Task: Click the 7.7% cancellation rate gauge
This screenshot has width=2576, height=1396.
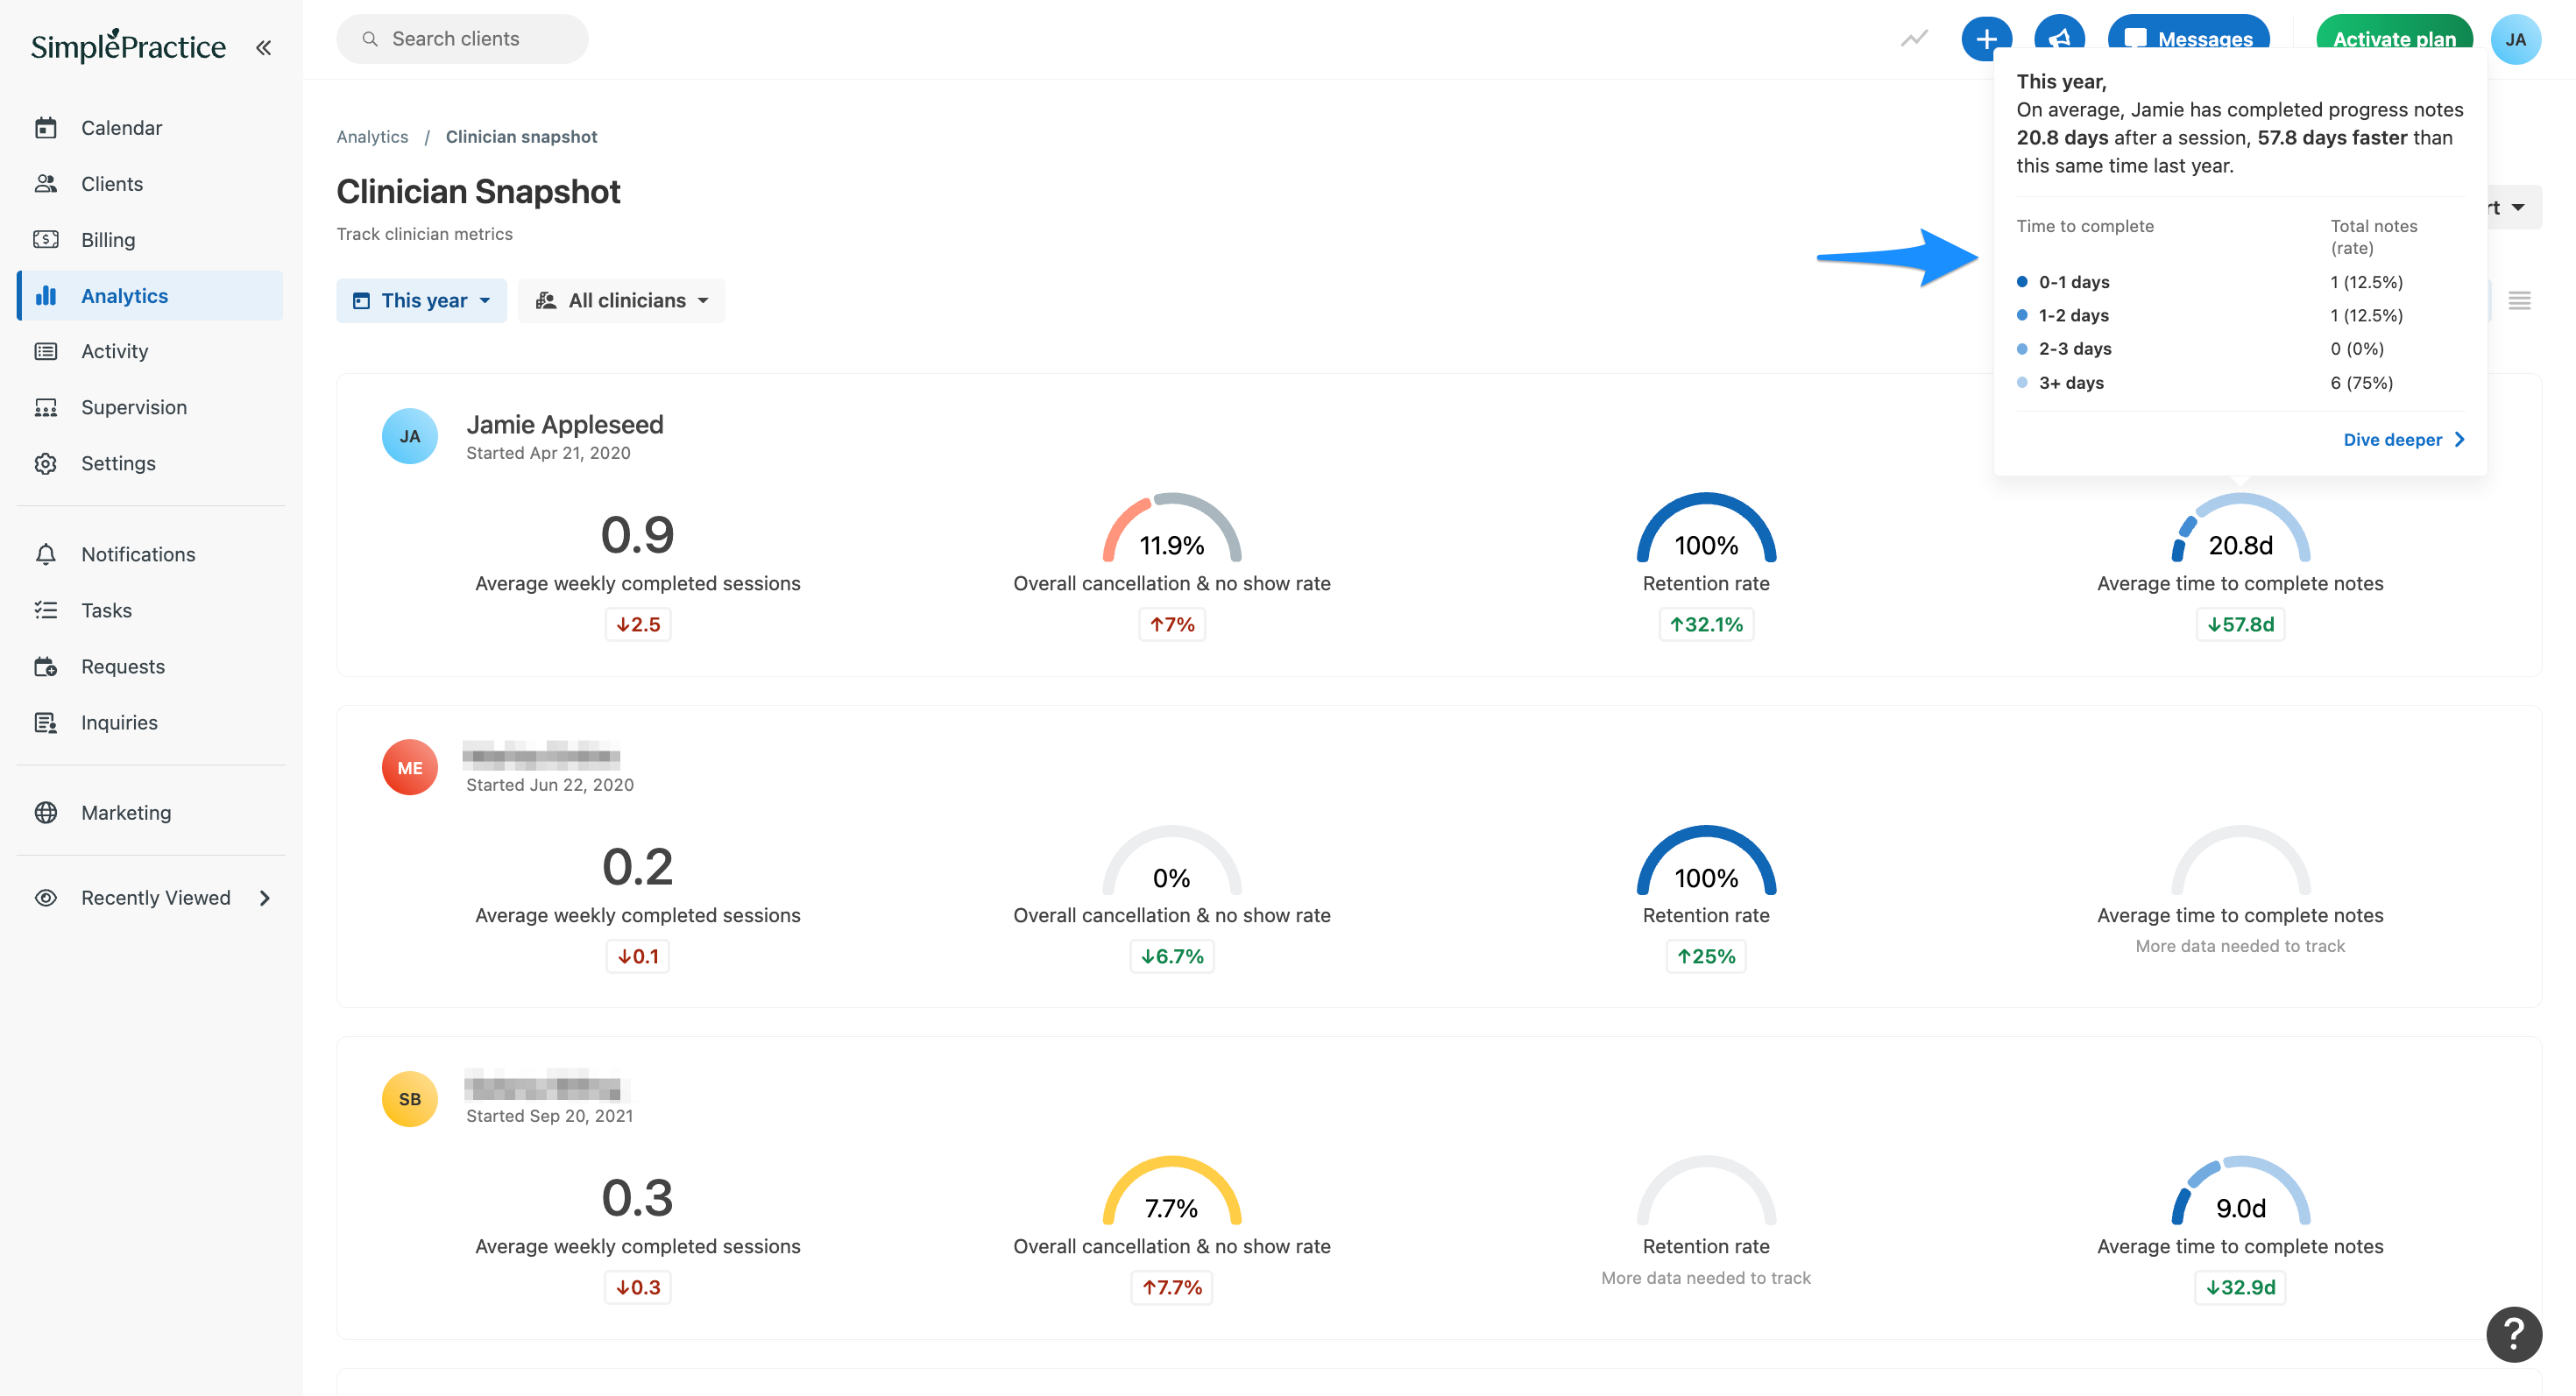Action: [1172, 1191]
